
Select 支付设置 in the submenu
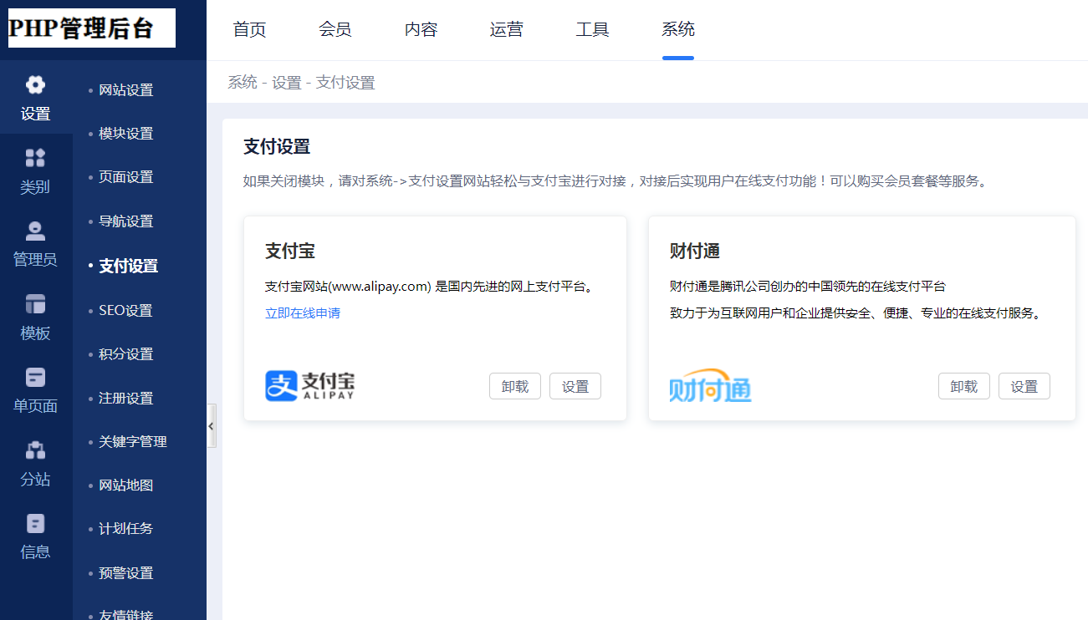(129, 266)
